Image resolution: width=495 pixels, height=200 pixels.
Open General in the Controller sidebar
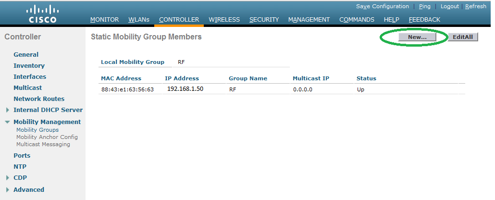coord(26,55)
